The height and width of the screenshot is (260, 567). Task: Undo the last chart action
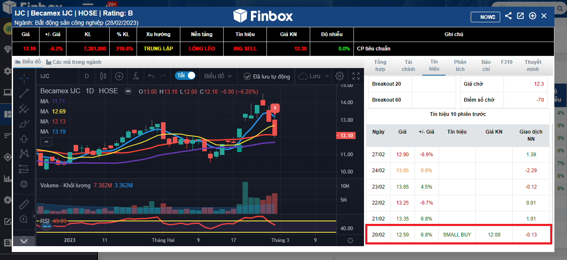coord(151,76)
